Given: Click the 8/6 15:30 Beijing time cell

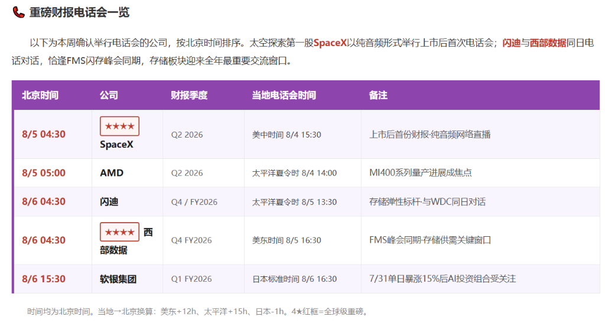Looking at the screenshot, I should [x=44, y=279].
